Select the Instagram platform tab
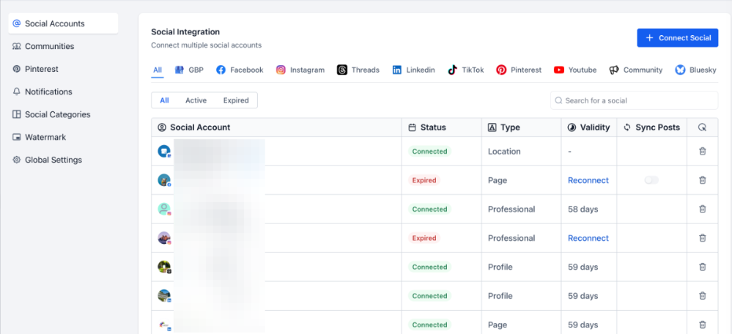The width and height of the screenshot is (732, 334). click(300, 70)
